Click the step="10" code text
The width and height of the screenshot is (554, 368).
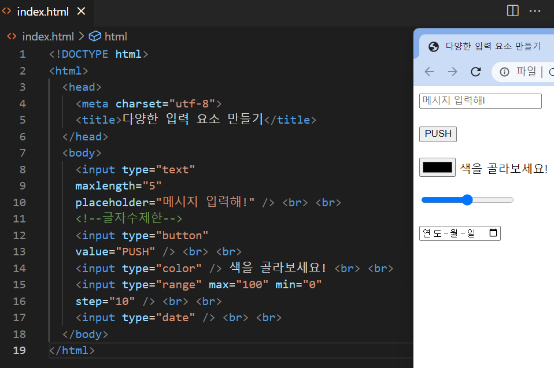(x=105, y=302)
